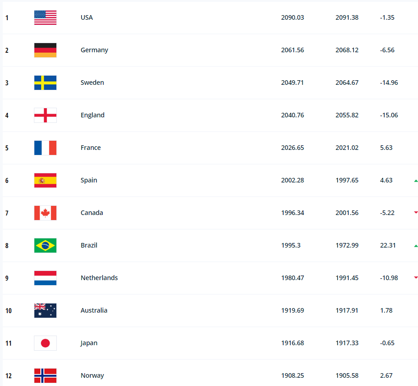Click the England flag icon

[45, 115]
